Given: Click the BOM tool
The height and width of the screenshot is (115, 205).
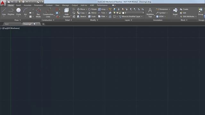Looking at the screenshot, I should coord(160,17).
